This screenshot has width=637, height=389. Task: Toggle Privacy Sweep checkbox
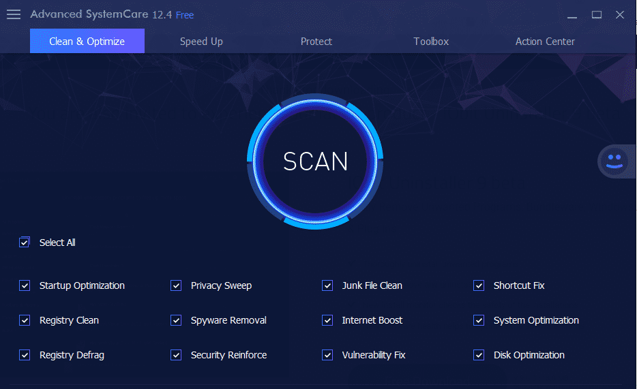[176, 285]
